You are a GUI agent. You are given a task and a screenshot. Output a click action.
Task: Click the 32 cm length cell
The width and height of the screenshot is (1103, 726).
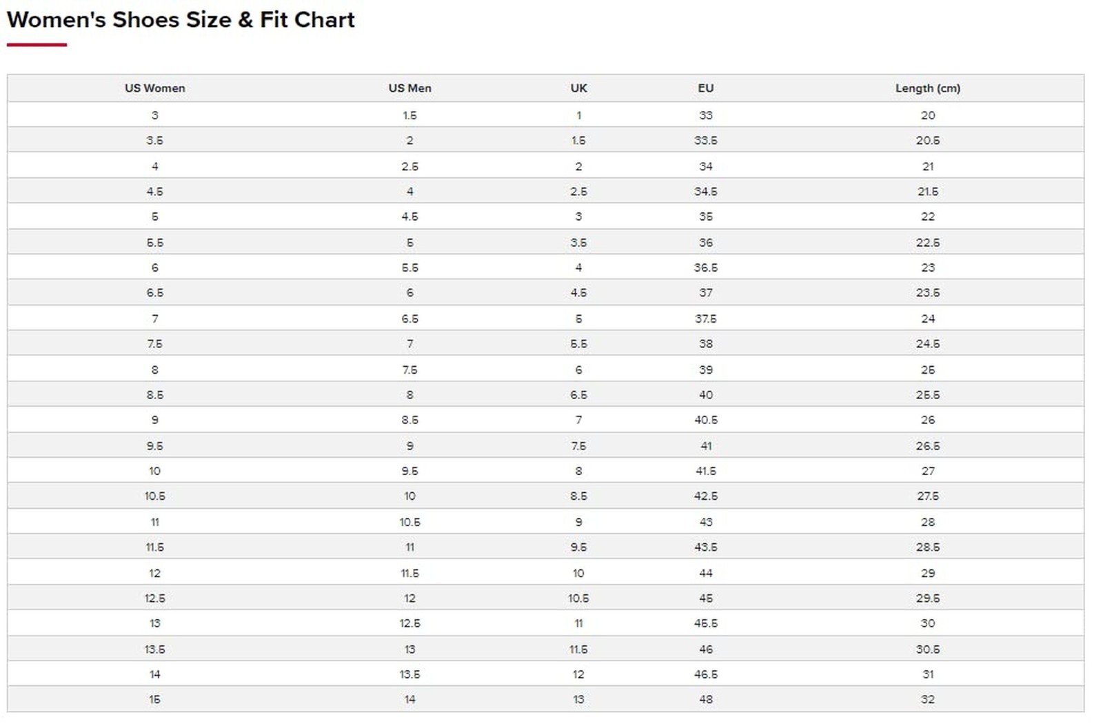pyautogui.click(x=927, y=699)
